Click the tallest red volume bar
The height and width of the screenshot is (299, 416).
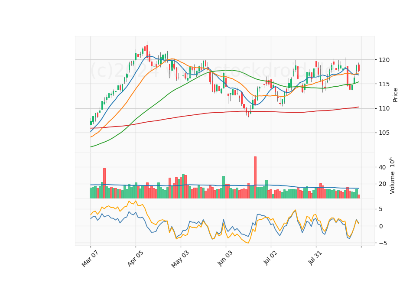tap(255, 178)
